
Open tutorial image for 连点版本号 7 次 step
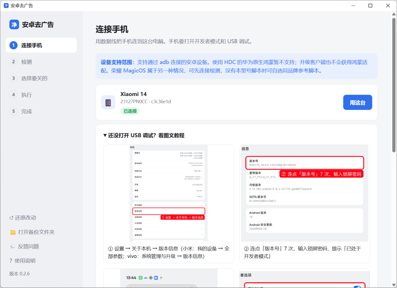coord(305,193)
